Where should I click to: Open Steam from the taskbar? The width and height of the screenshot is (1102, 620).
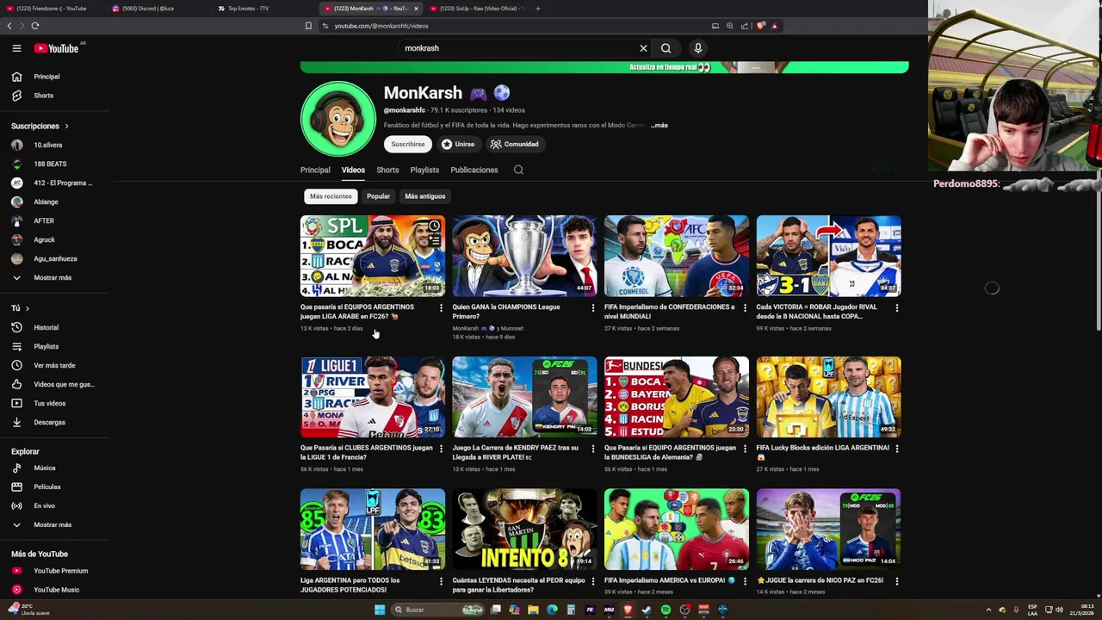click(647, 610)
